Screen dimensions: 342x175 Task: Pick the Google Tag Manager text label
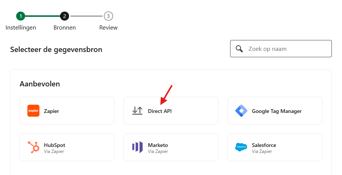coord(277,111)
